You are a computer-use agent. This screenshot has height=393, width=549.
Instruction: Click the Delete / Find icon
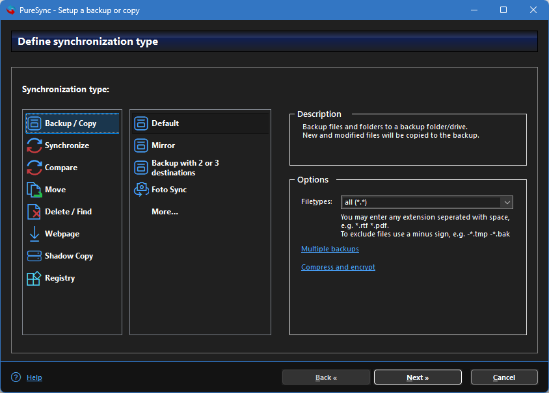point(34,212)
